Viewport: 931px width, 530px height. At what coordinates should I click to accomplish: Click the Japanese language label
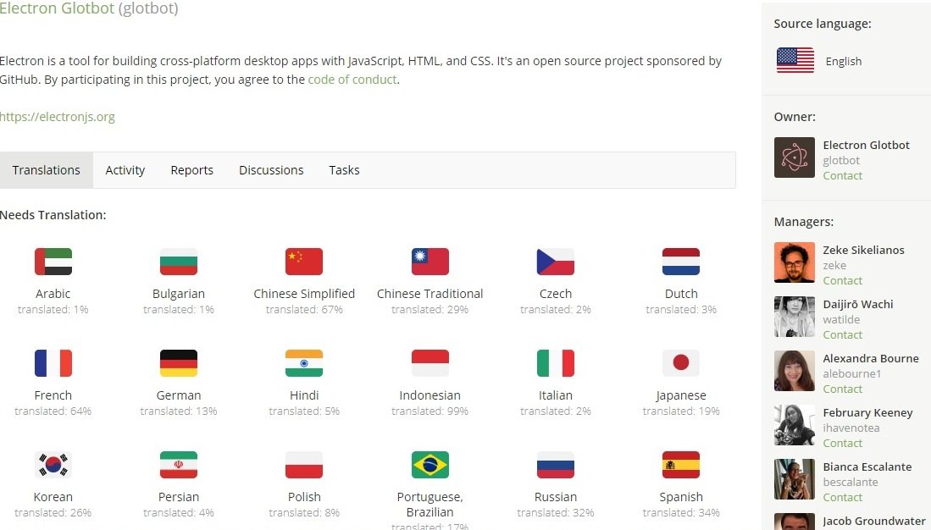(681, 395)
